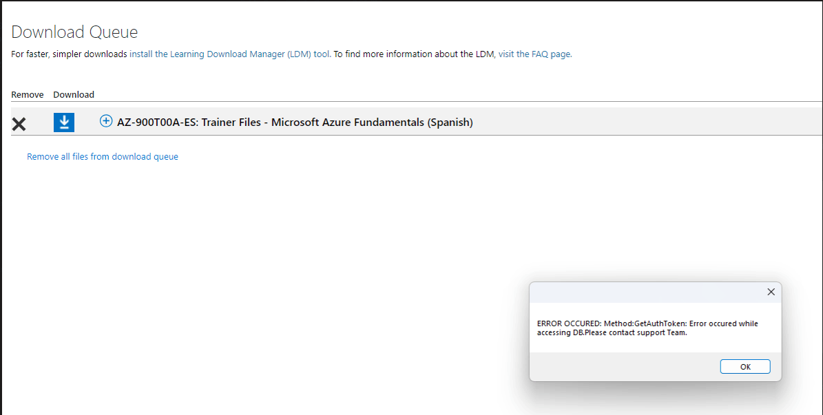Click the Remove column header

[28, 94]
